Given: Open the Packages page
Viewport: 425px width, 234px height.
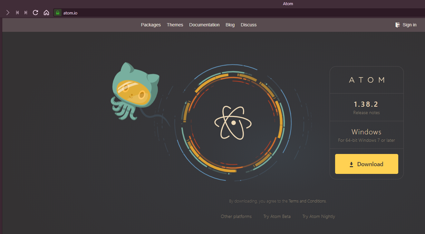Looking at the screenshot, I should click(x=150, y=25).
